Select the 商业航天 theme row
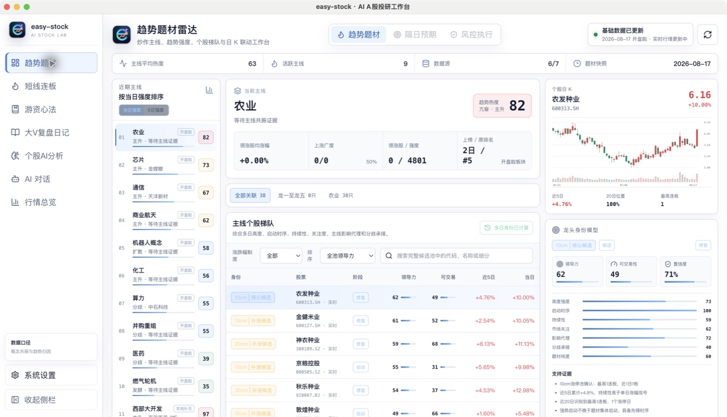The image size is (727, 417). [166, 220]
